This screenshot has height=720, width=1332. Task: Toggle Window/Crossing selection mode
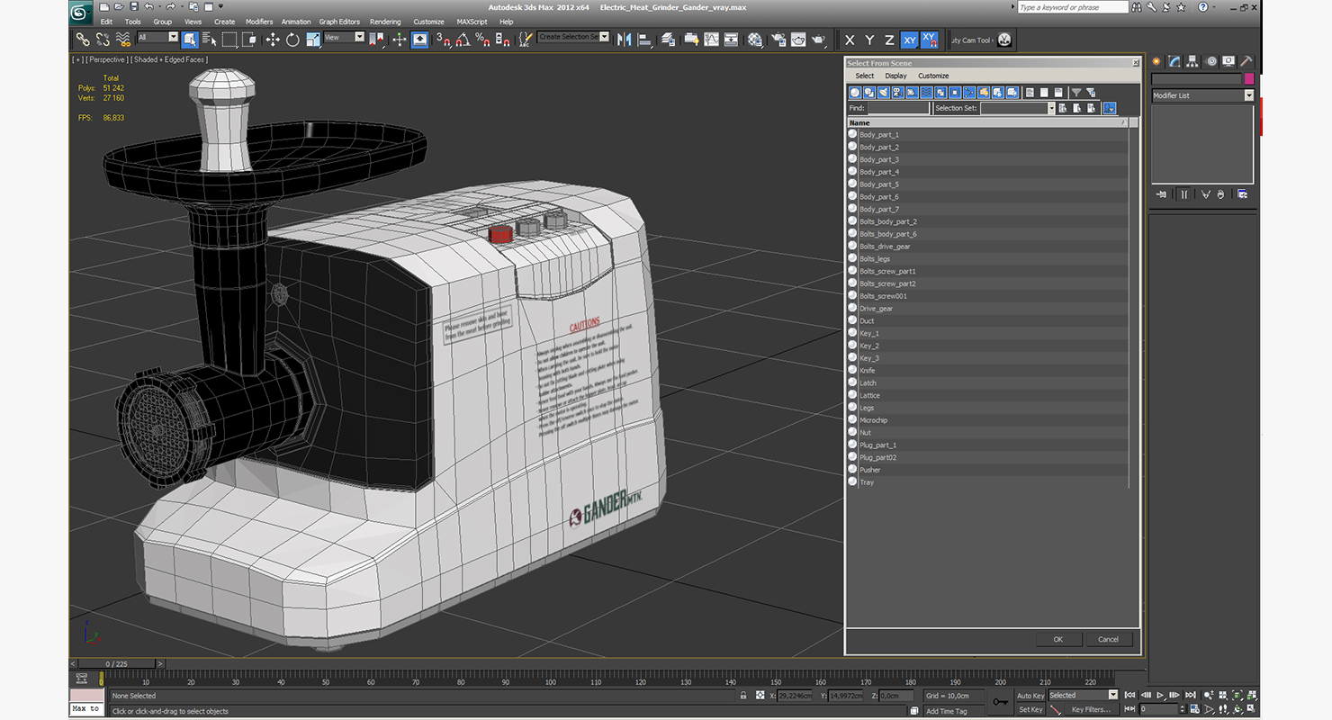pos(249,40)
